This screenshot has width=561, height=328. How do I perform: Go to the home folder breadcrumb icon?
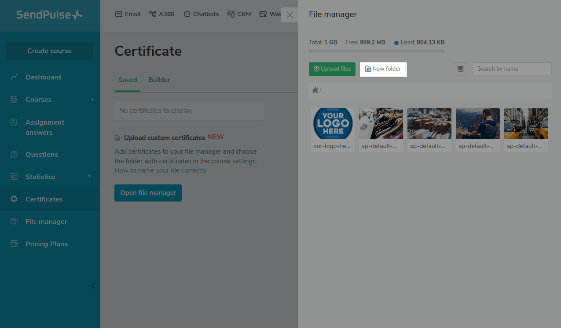(x=315, y=90)
